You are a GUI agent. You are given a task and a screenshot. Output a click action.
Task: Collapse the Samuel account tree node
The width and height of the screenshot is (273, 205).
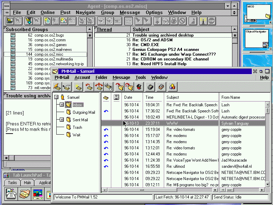(56, 97)
